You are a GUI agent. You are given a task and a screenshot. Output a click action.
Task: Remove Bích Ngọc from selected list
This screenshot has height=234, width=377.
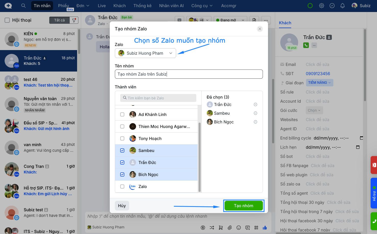pyautogui.click(x=255, y=122)
